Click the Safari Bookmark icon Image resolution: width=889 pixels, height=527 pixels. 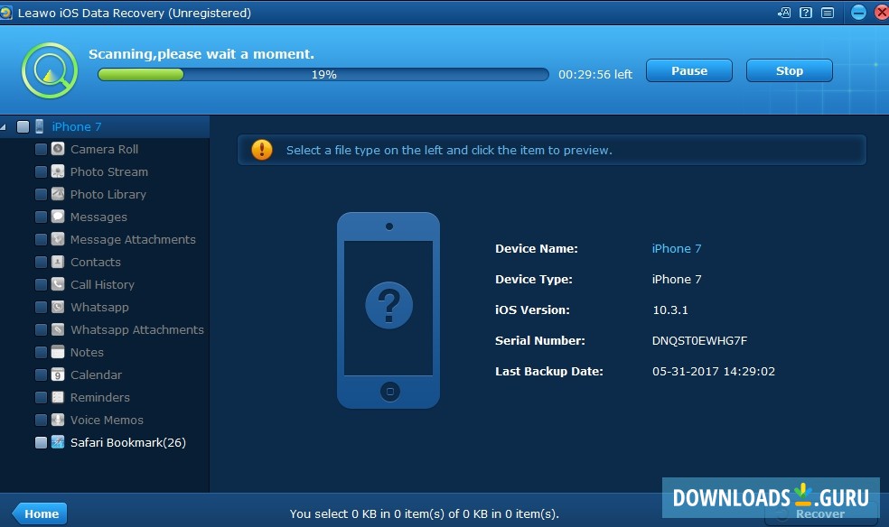(x=58, y=442)
